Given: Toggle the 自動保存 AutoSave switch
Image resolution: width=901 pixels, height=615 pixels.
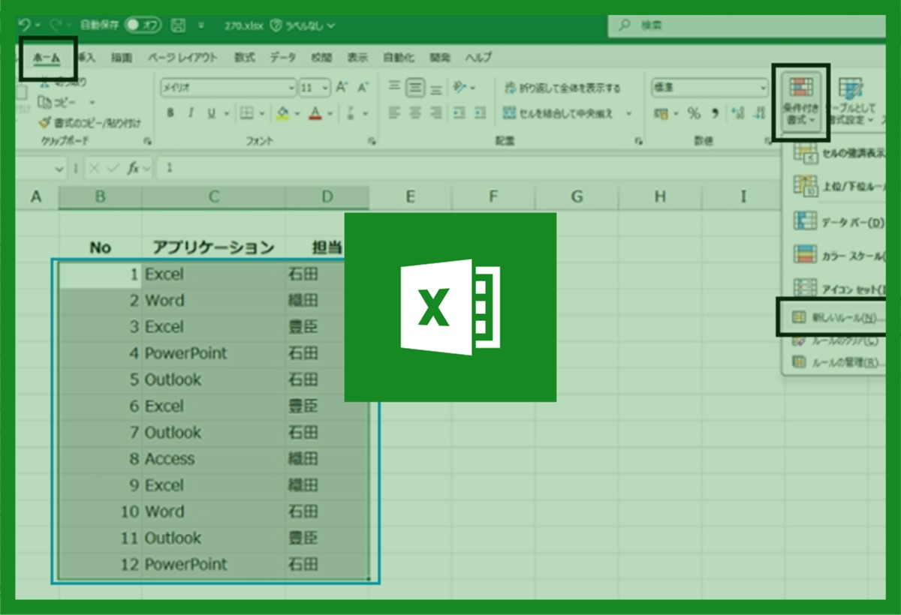Looking at the screenshot, I should pos(143,25).
